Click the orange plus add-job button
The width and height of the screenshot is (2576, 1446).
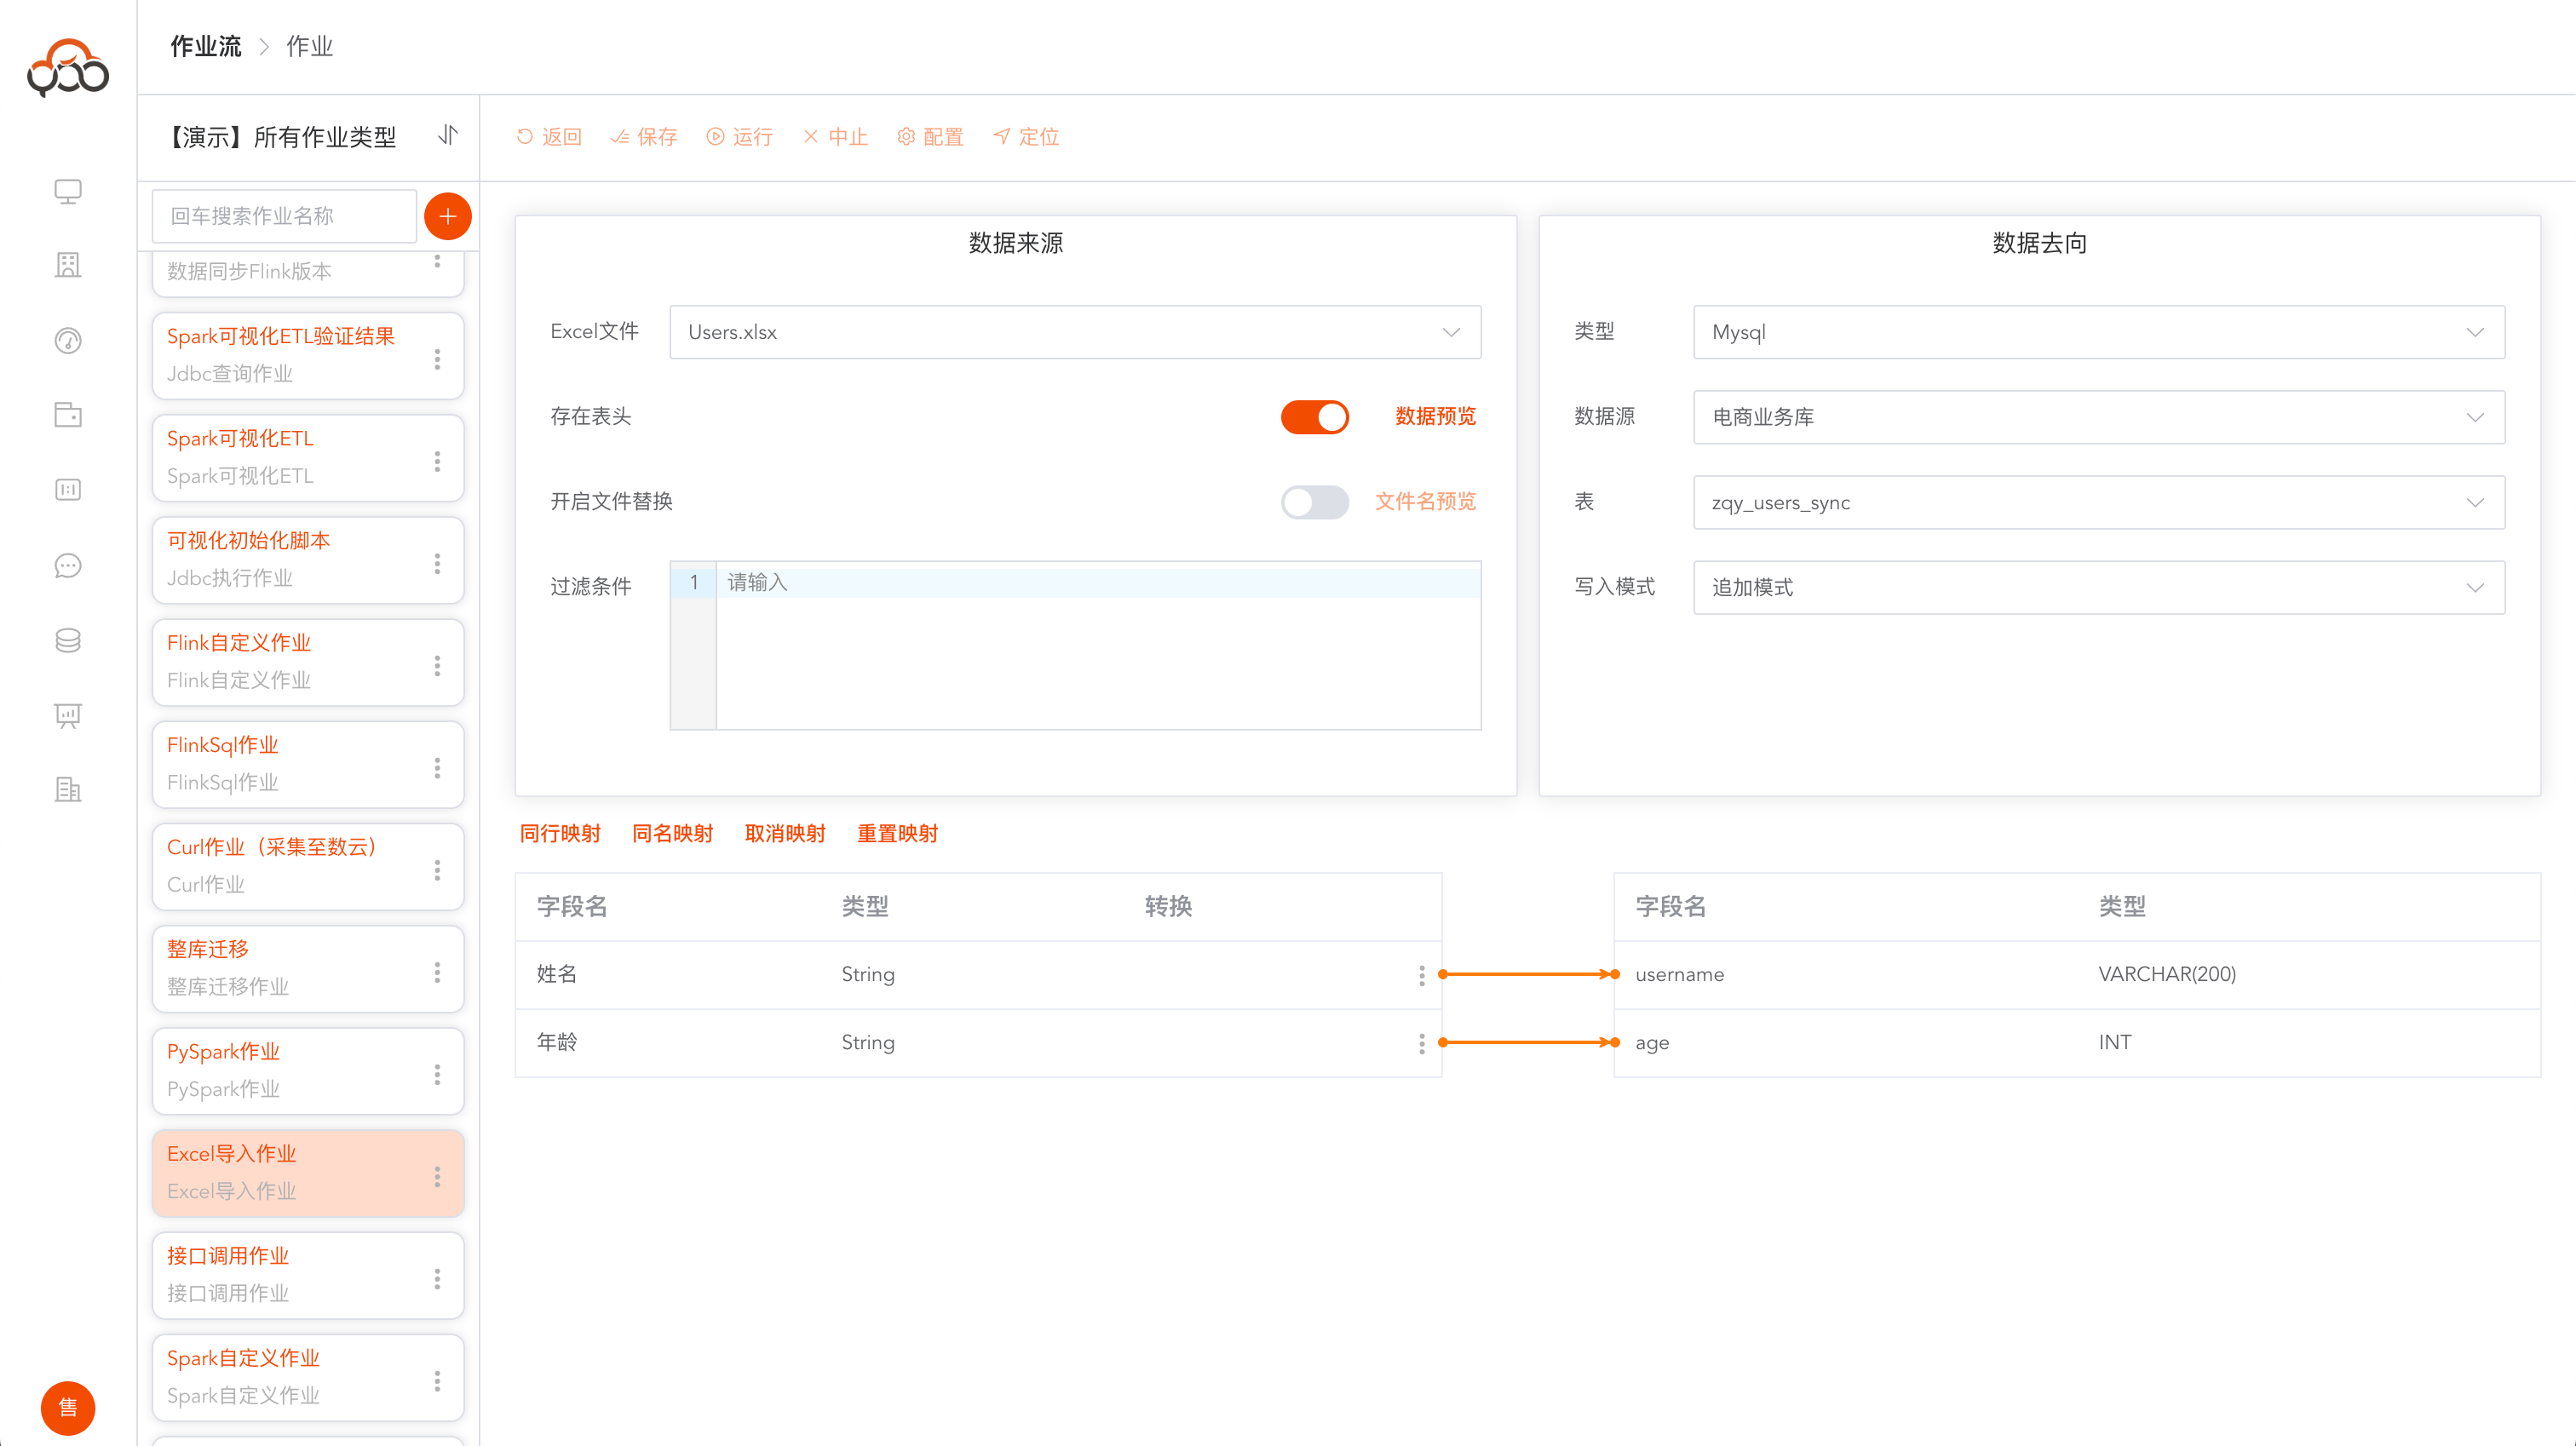pos(447,216)
